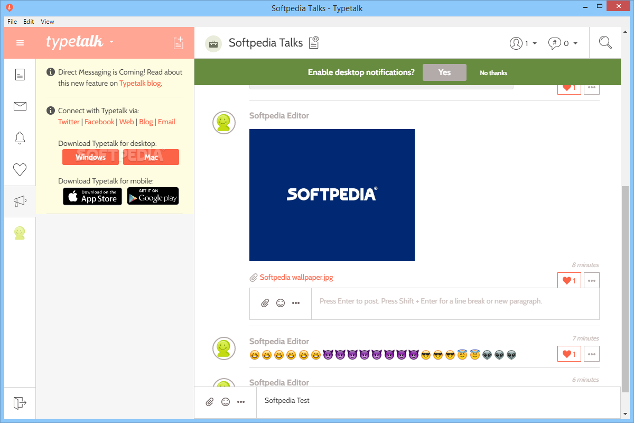Open more actions for the wallpaper image post
The image size is (634, 423).
point(592,281)
